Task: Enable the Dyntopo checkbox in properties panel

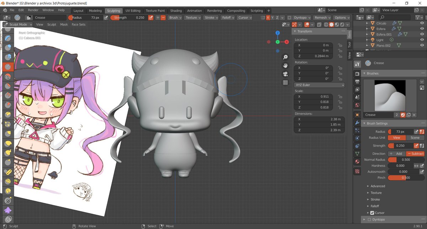Action: 369,219
